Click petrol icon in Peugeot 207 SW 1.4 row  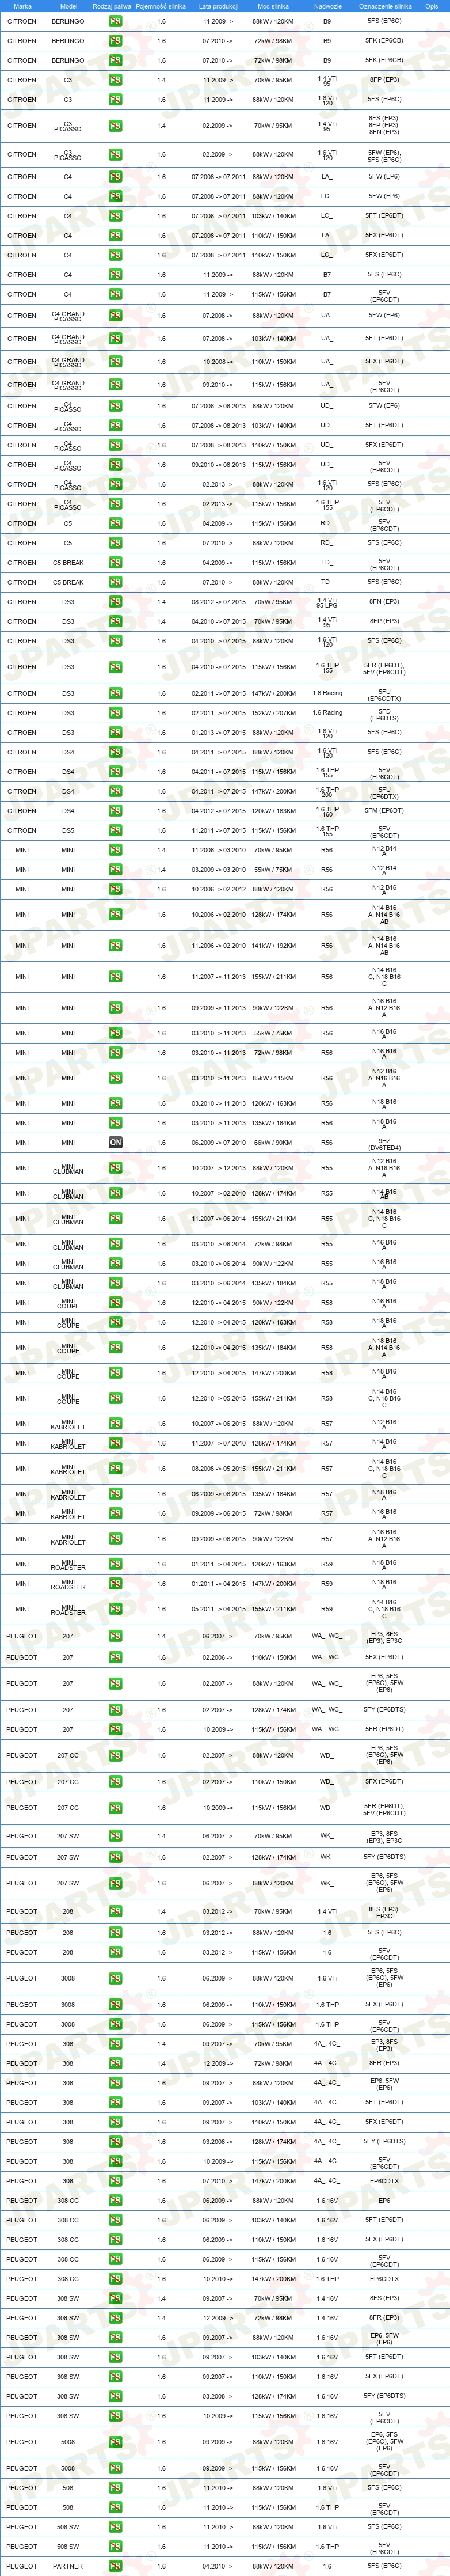pos(116,1837)
